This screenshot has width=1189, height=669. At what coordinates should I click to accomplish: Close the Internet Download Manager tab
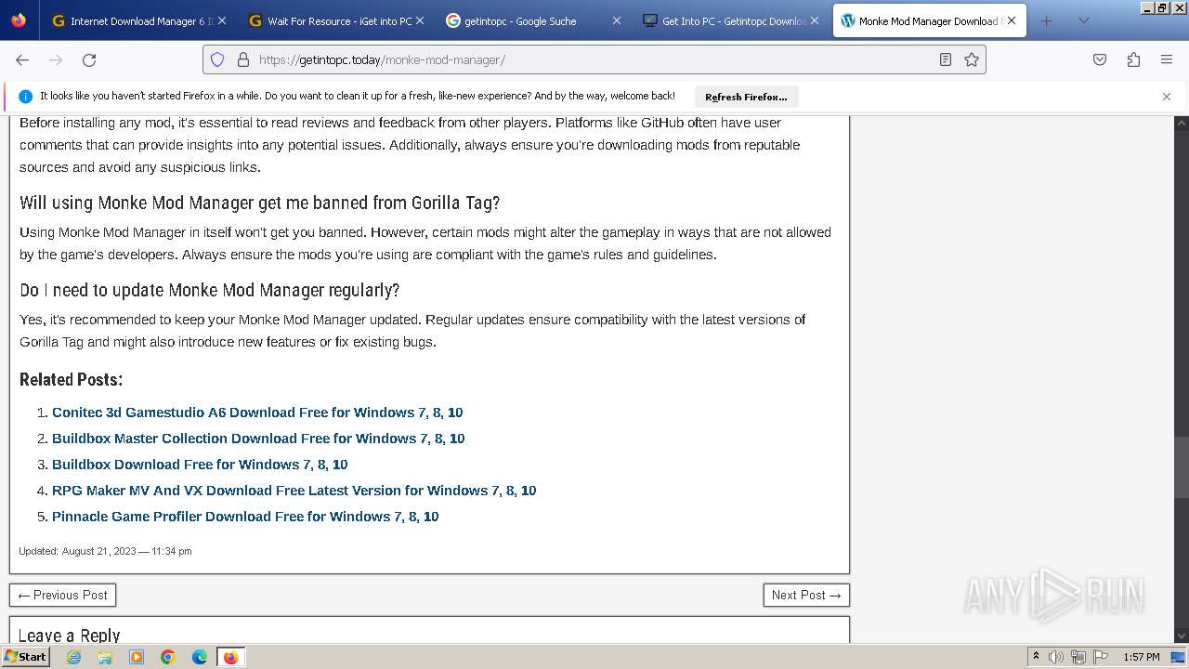[x=222, y=20]
